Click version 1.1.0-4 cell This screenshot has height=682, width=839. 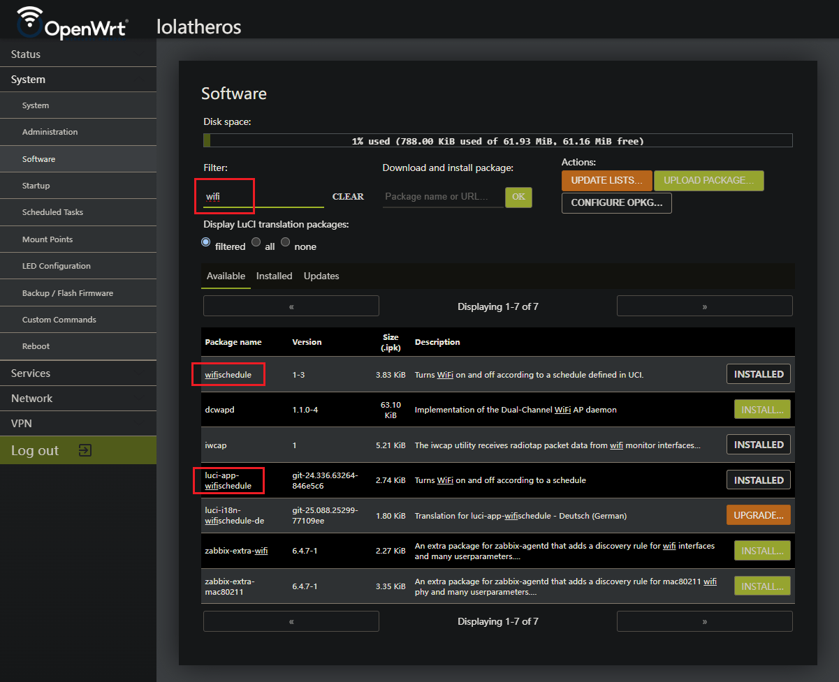[305, 410]
